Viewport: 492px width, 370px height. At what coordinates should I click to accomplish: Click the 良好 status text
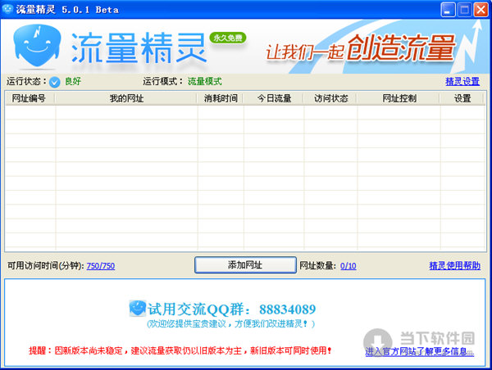(73, 82)
